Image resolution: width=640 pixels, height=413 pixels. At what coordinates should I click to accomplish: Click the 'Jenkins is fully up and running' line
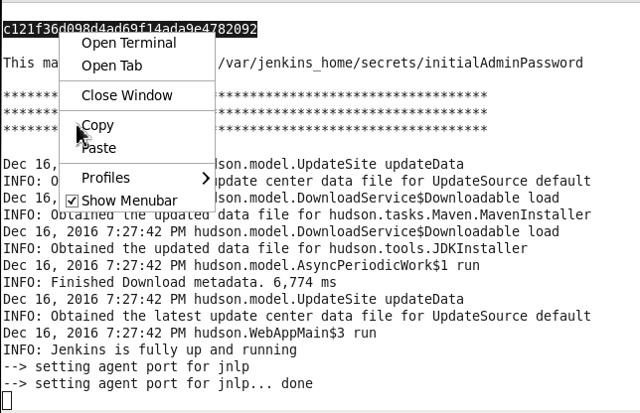click(x=150, y=349)
